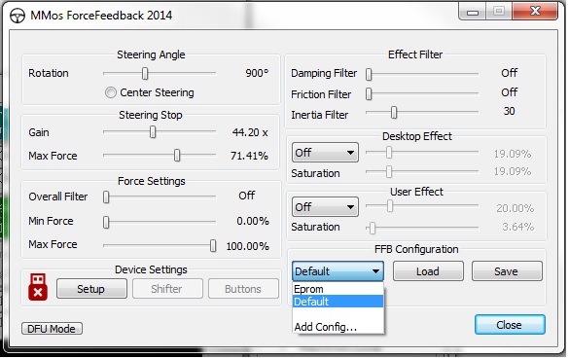Open the User Effect Off dropdown
The height and width of the screenshot is (358, 569).
325,207
